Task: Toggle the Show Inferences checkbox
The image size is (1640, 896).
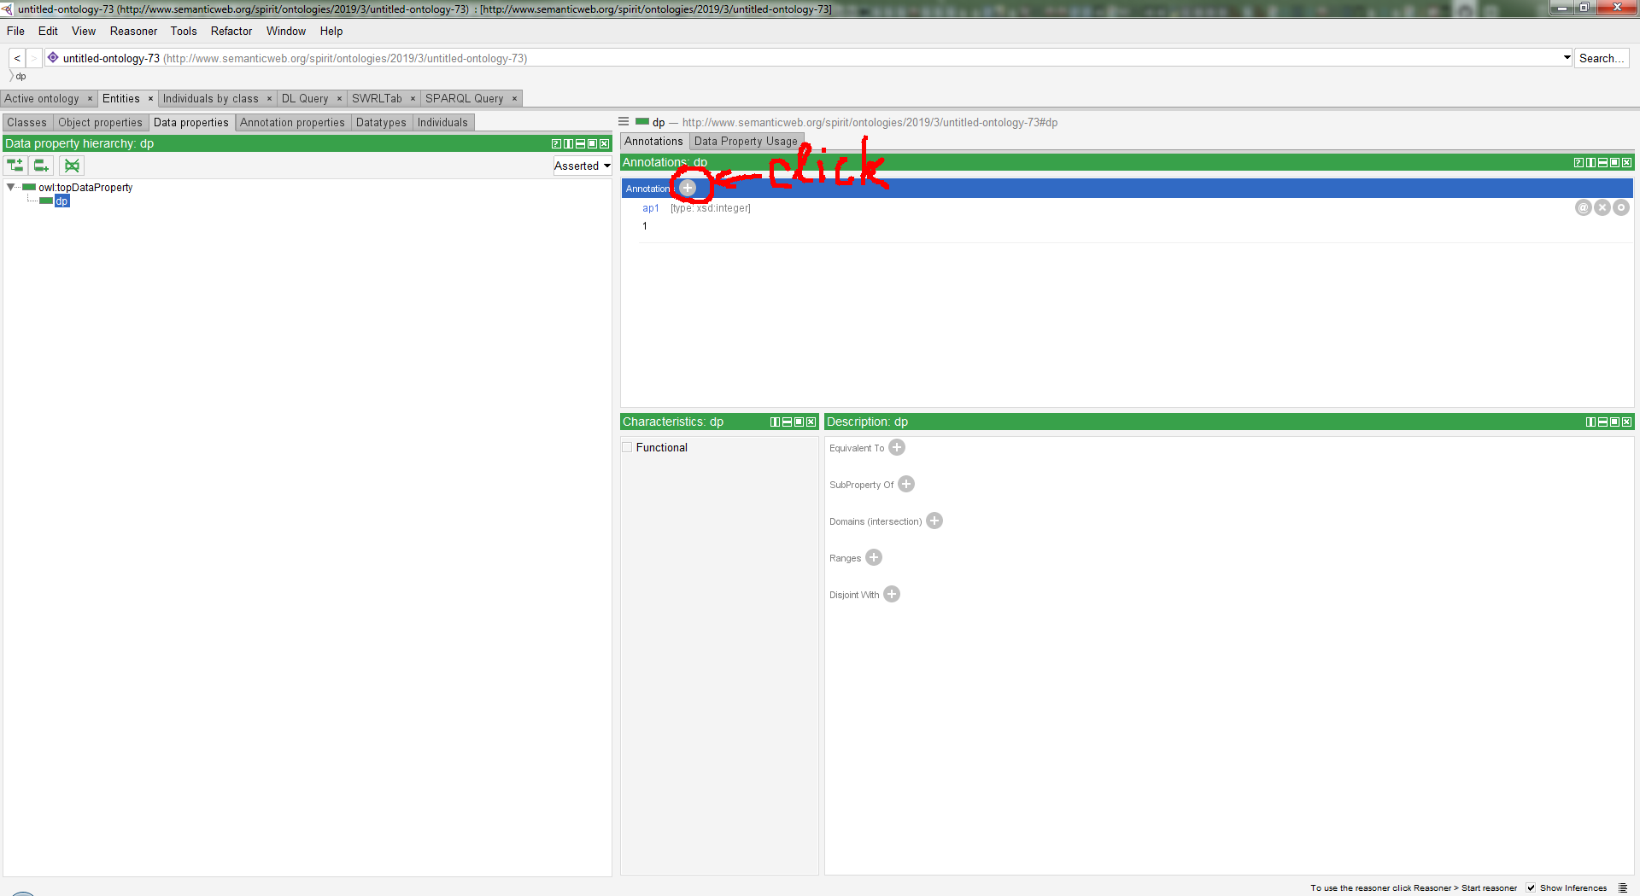Action: click(1529, 887)
